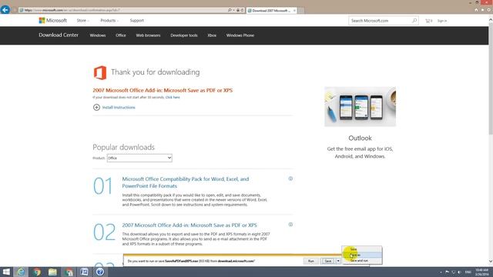The height and width of the screenshot is (277, 493).
Task: Choose Save as in the download popup menu
Action: coord(362,255)
